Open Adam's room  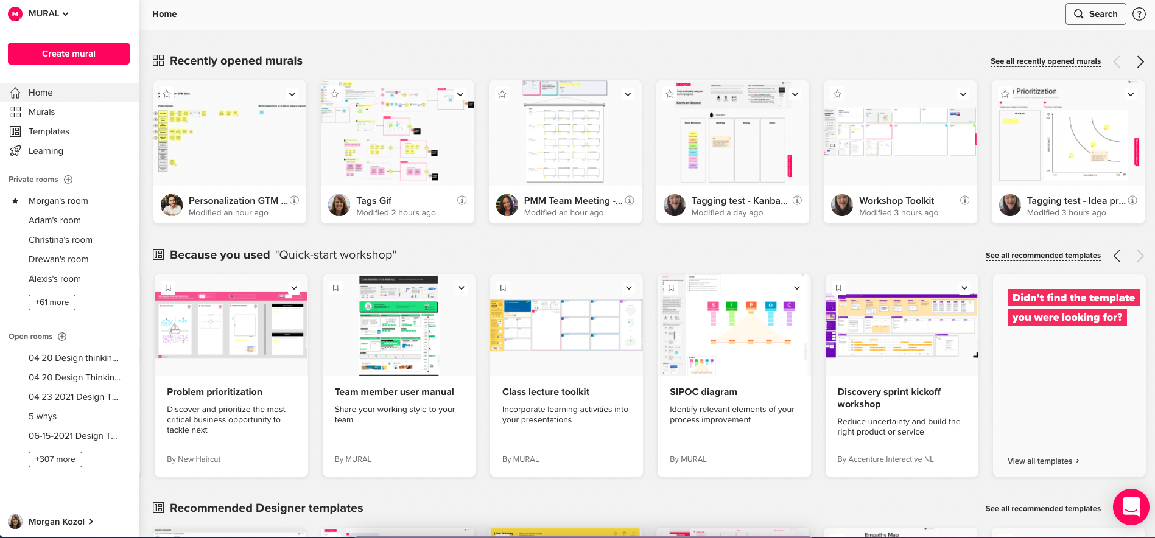pyautogui.click(x=55, y=220)
